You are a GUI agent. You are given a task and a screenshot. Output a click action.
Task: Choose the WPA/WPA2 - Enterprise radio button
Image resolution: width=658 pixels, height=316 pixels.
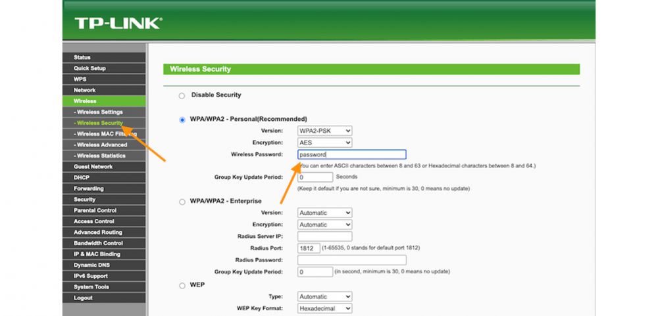(182, 202)
